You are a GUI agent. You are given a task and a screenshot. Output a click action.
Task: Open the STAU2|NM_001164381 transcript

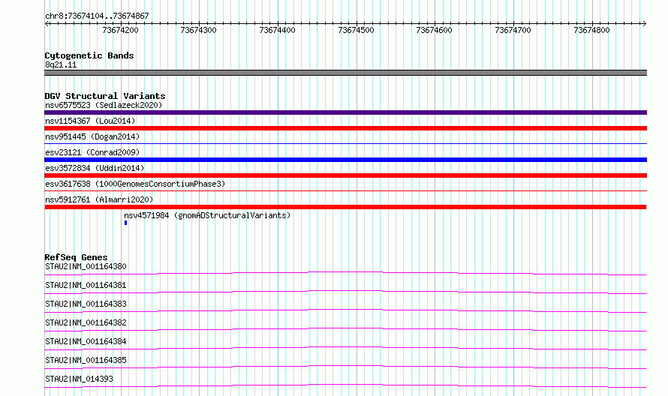[x=86, y=285]
